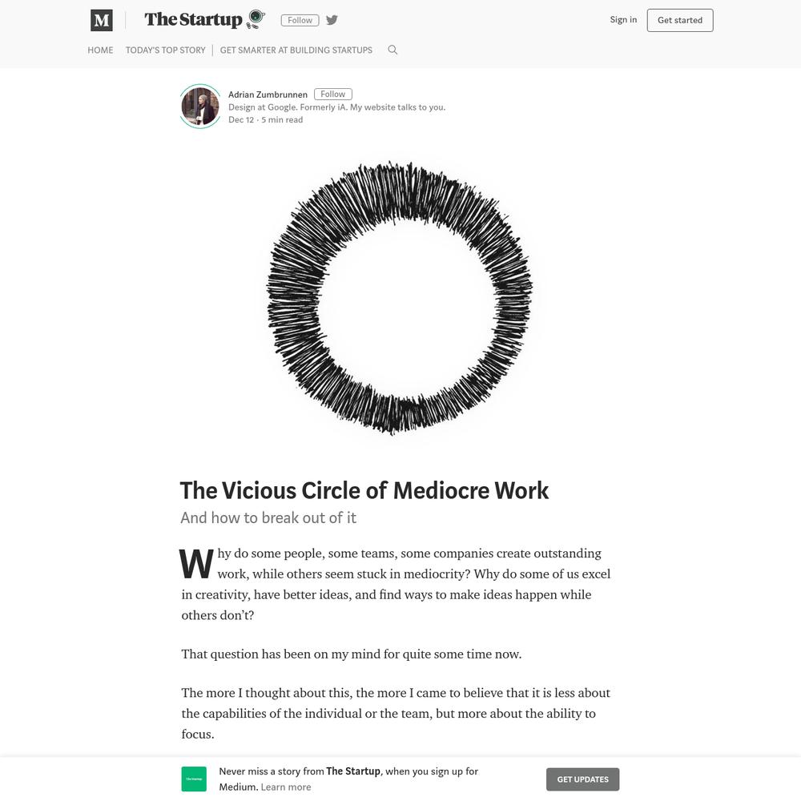Click The Startup publication title logo
Image resolution: width=801 pixels, height=801 pixels.
tap(193, 19)
